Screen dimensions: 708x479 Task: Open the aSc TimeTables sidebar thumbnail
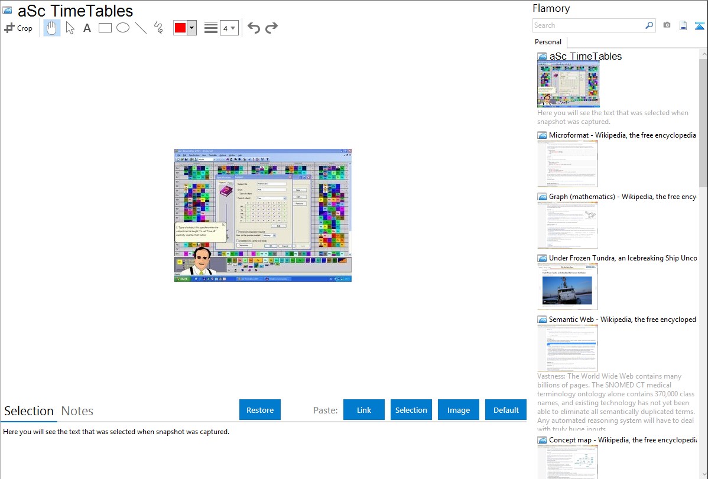click(x=569, y=84)
